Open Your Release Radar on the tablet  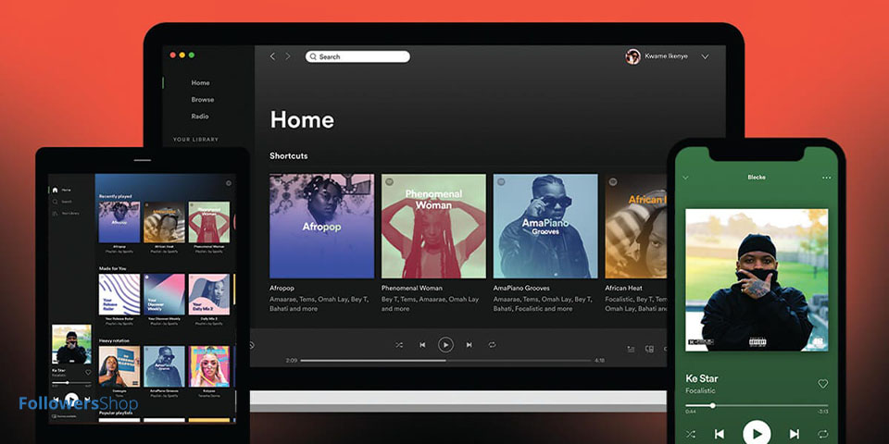pyautogui.click(x=119, y=294)
